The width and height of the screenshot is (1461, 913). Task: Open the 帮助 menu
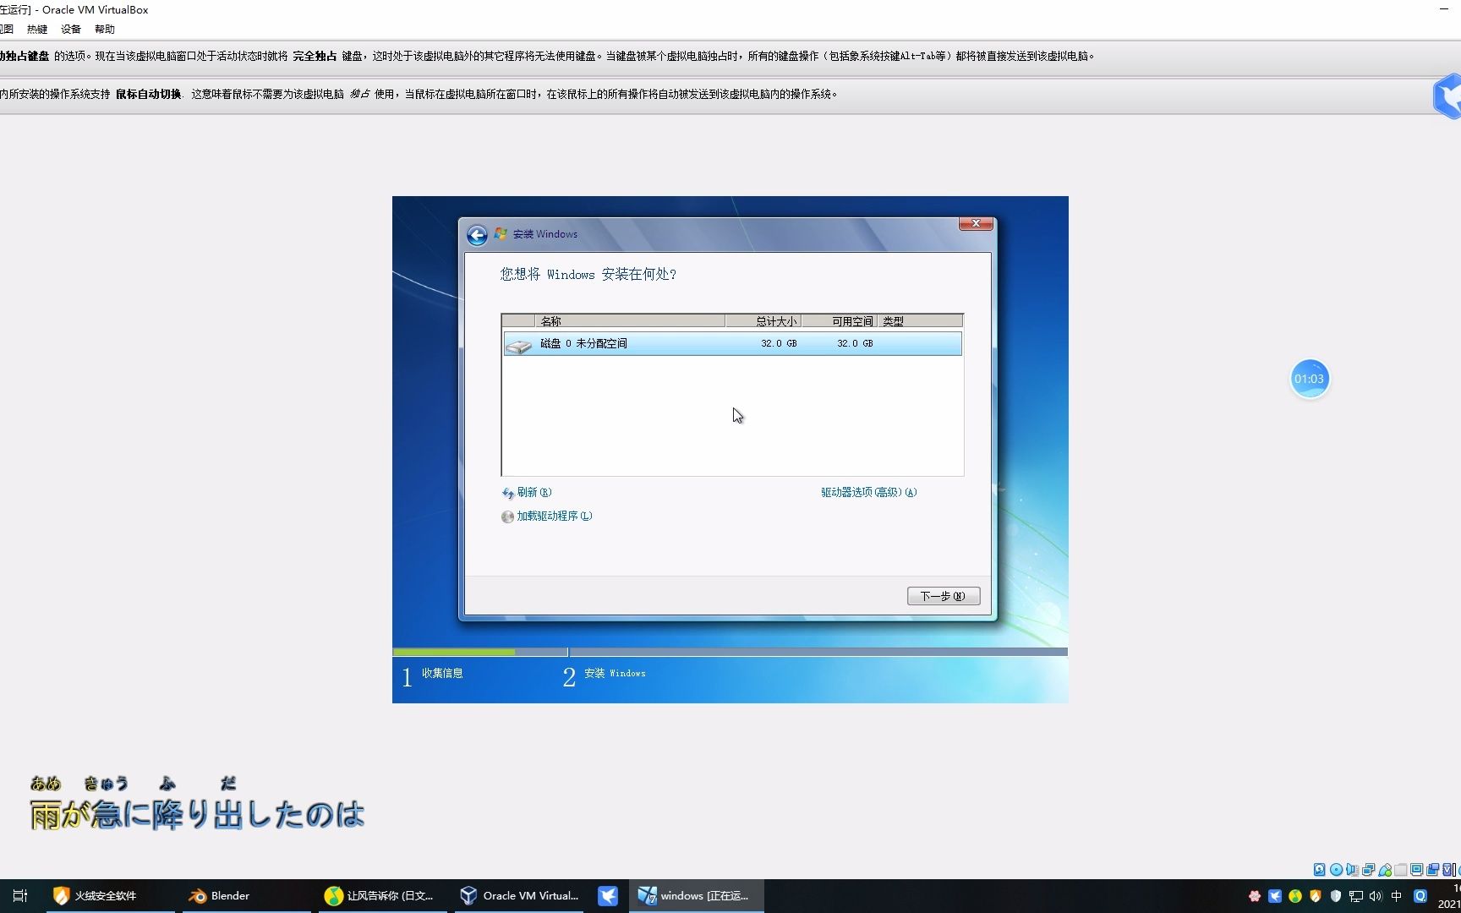(x=105, y=30)
